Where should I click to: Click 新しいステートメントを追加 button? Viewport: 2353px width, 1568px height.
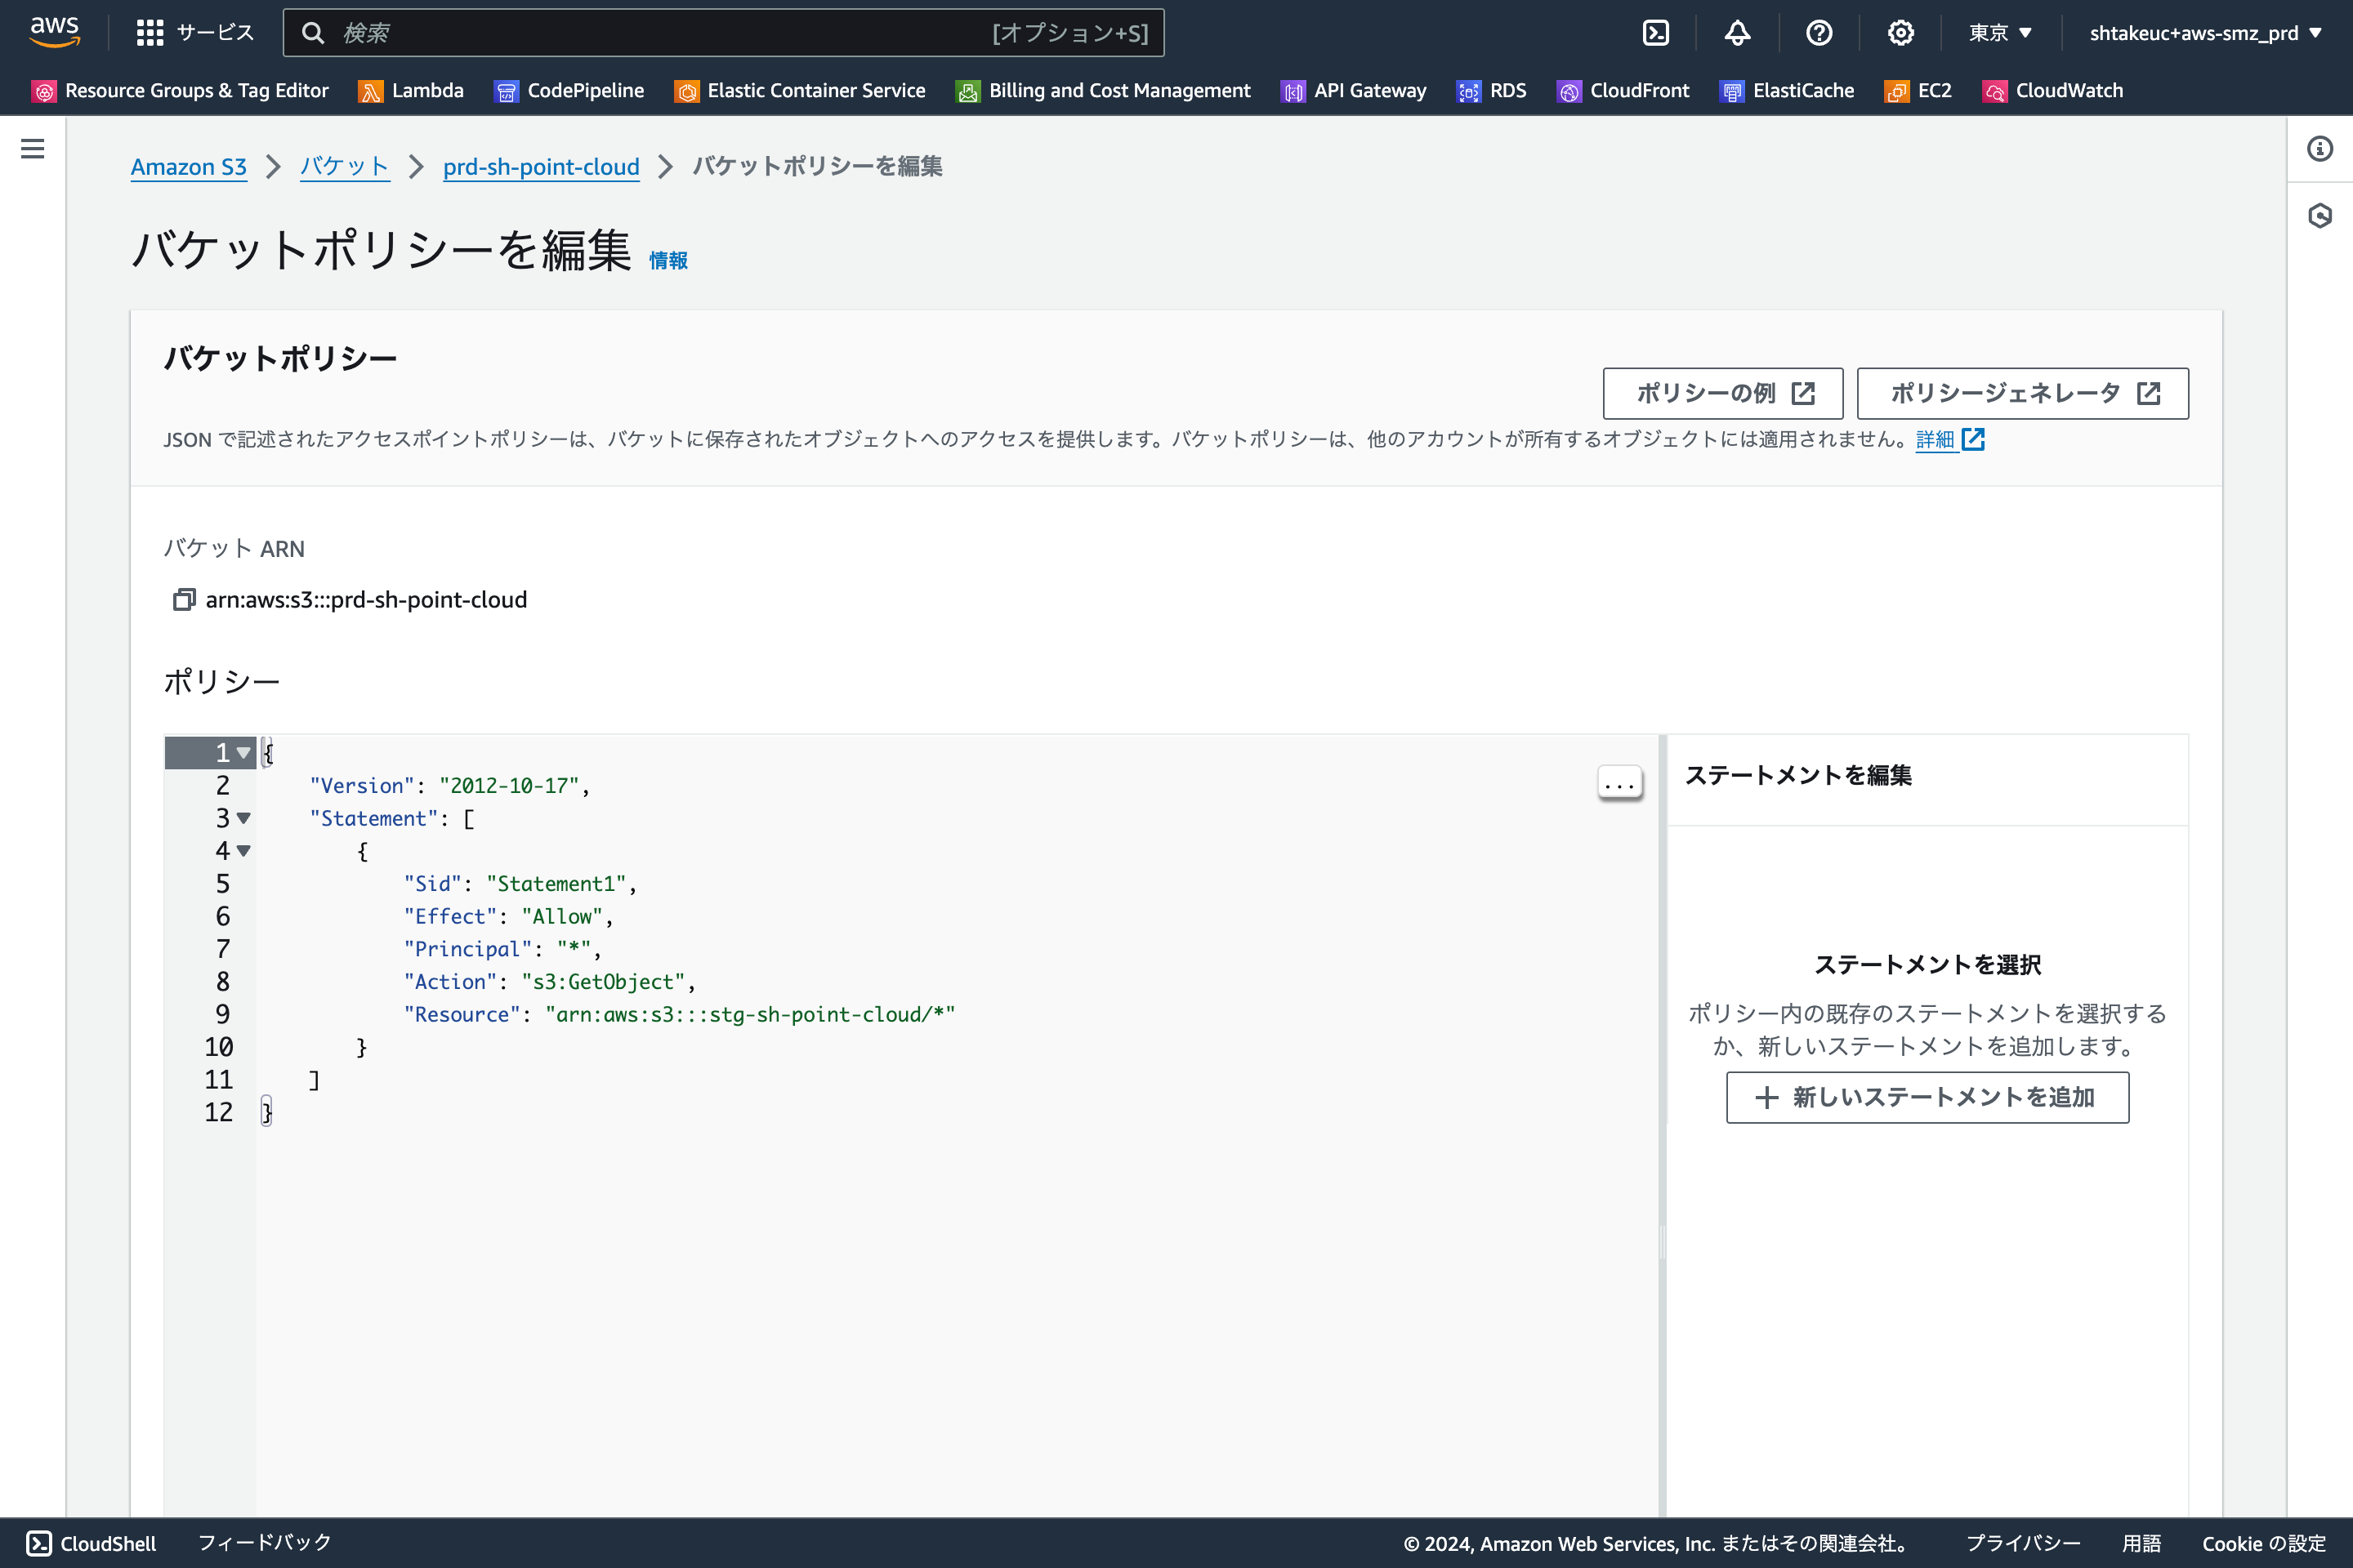coord(1927,1098)
